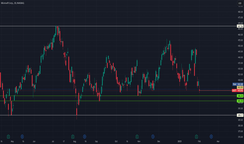The image size is (244, 144).
Task: Click the 410.95 price label
Action: [x=240, y=87]
